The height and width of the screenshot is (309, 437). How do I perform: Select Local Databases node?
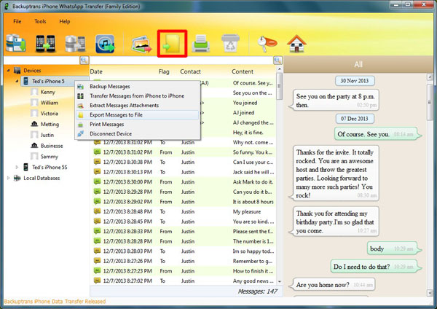(42, 178)
